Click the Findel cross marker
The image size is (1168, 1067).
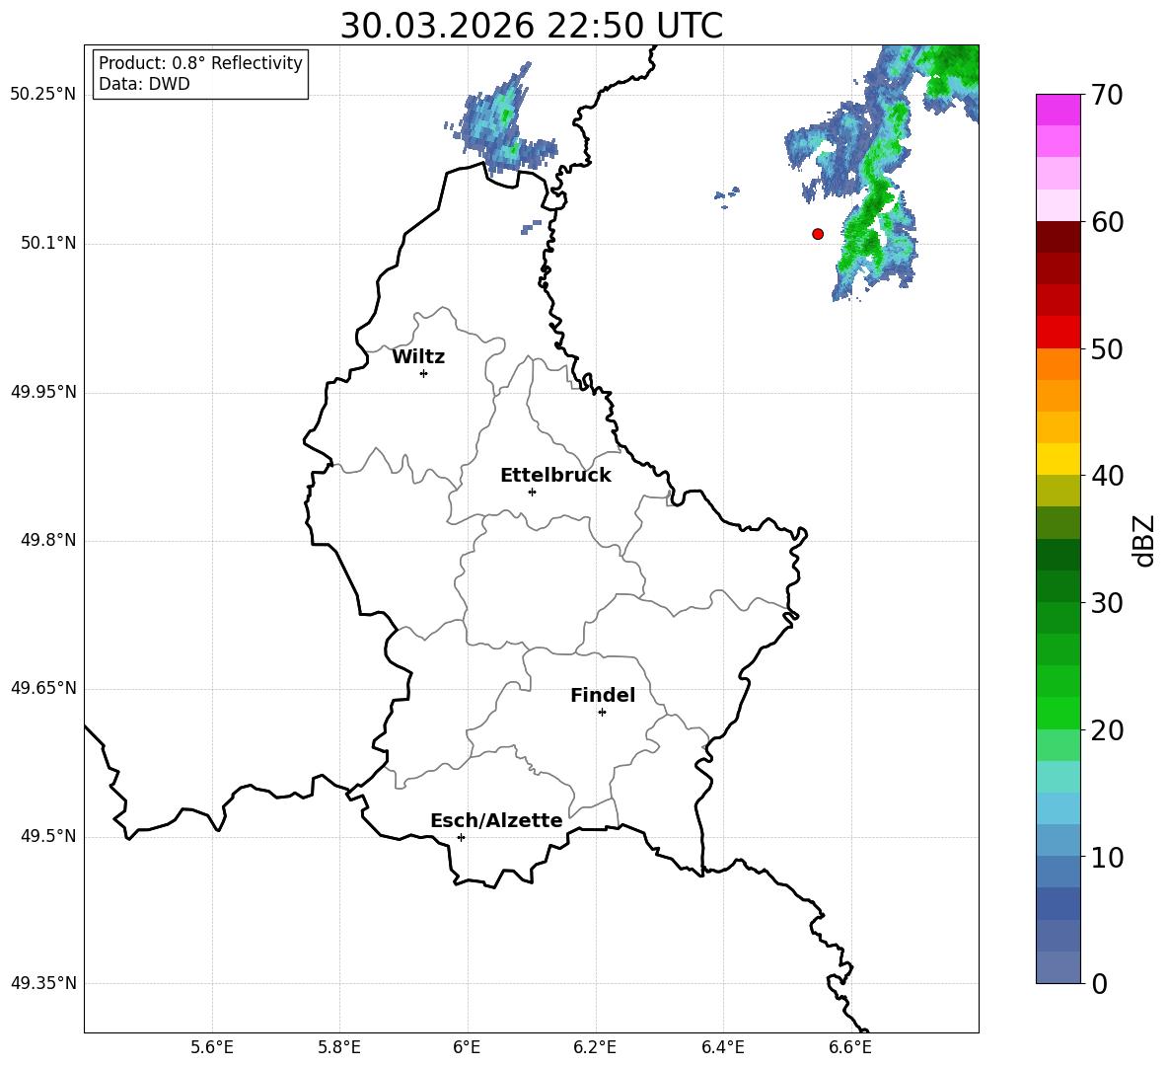tap(603, 713)
